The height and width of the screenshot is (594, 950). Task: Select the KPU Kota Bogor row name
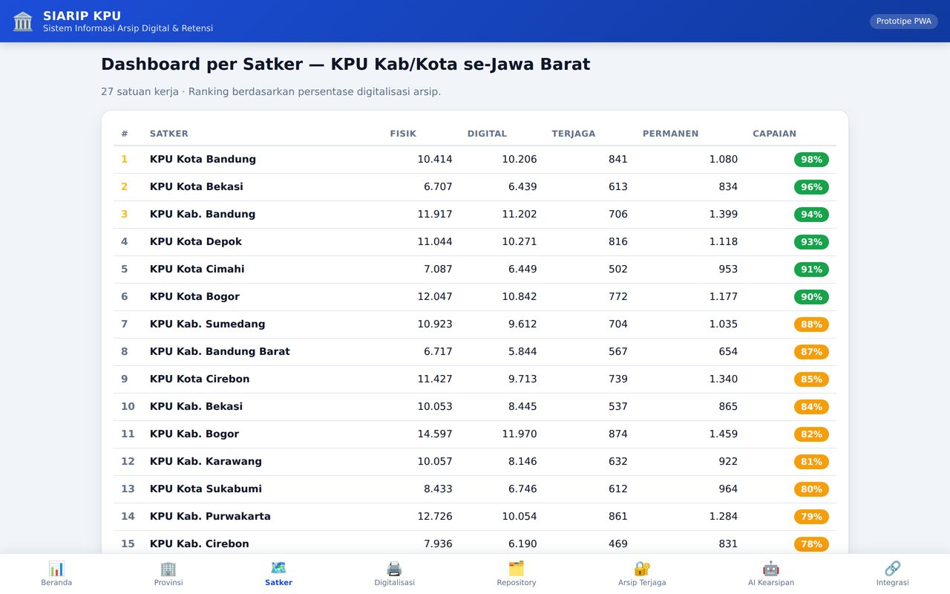click(194, 297)
